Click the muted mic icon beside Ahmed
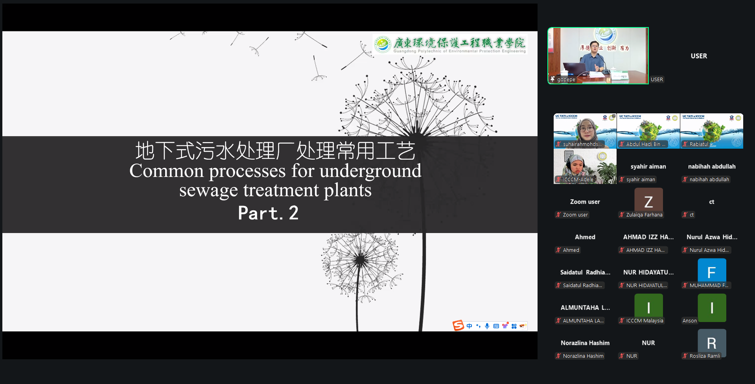755x384 pixels. pyautogui.click(x=558, y=250)
